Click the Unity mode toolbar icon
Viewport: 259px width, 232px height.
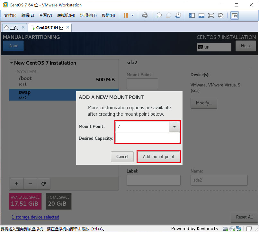point(221,15)
